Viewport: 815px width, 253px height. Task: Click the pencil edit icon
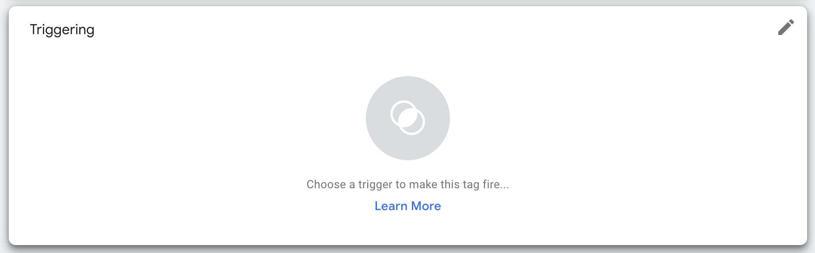(786, 27)
